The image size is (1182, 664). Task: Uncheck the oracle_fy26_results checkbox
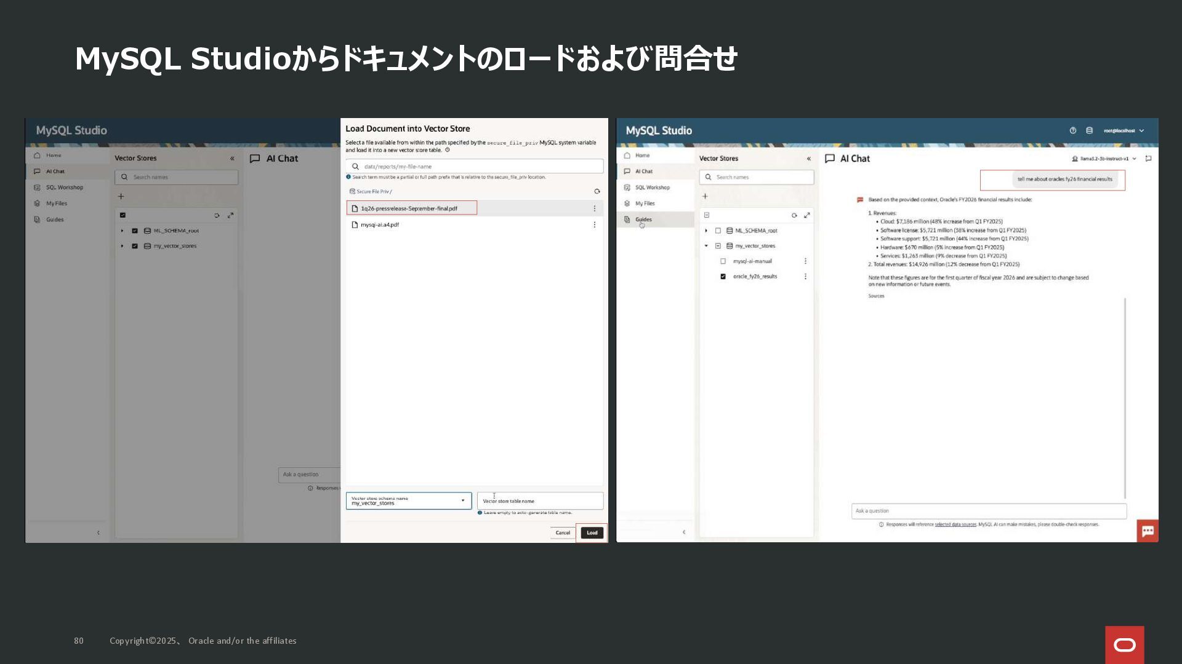coord(723,277)
